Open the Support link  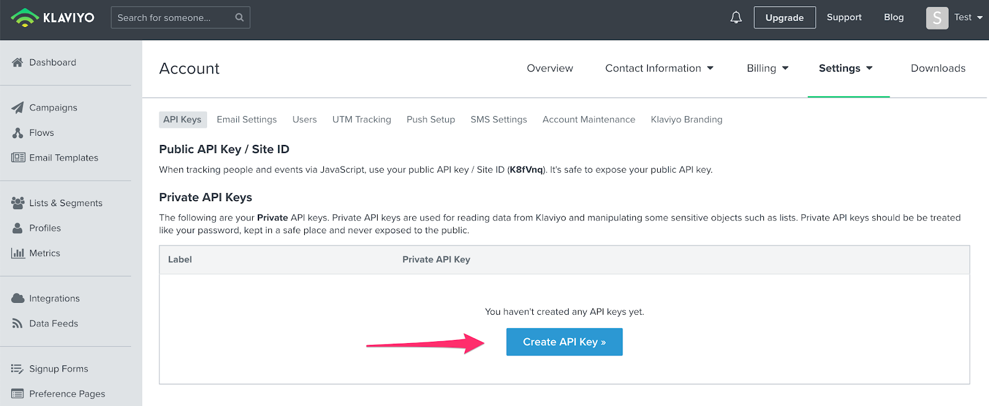pos(844,17)
